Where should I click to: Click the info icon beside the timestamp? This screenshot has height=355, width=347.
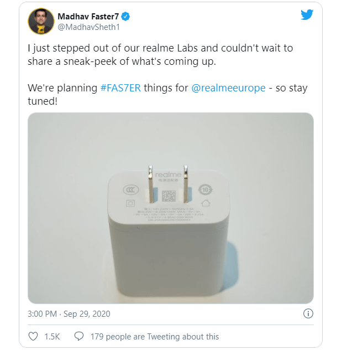308,313
